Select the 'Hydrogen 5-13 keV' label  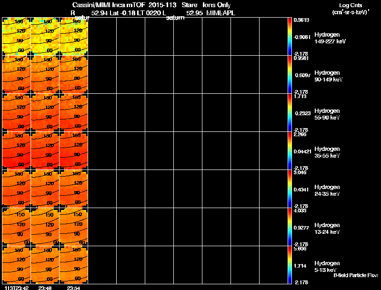tap(327, 267)
